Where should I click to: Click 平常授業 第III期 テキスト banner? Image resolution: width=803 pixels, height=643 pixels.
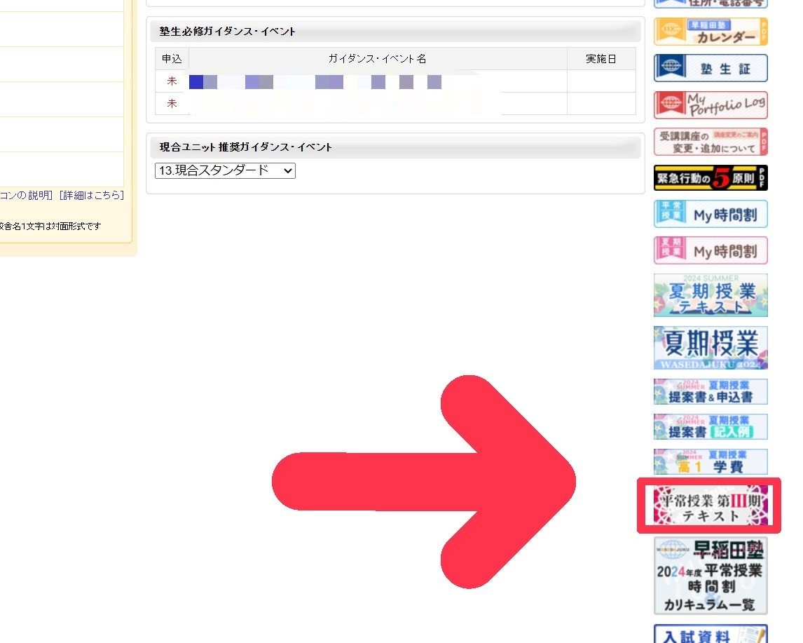(x=709, y=506)
